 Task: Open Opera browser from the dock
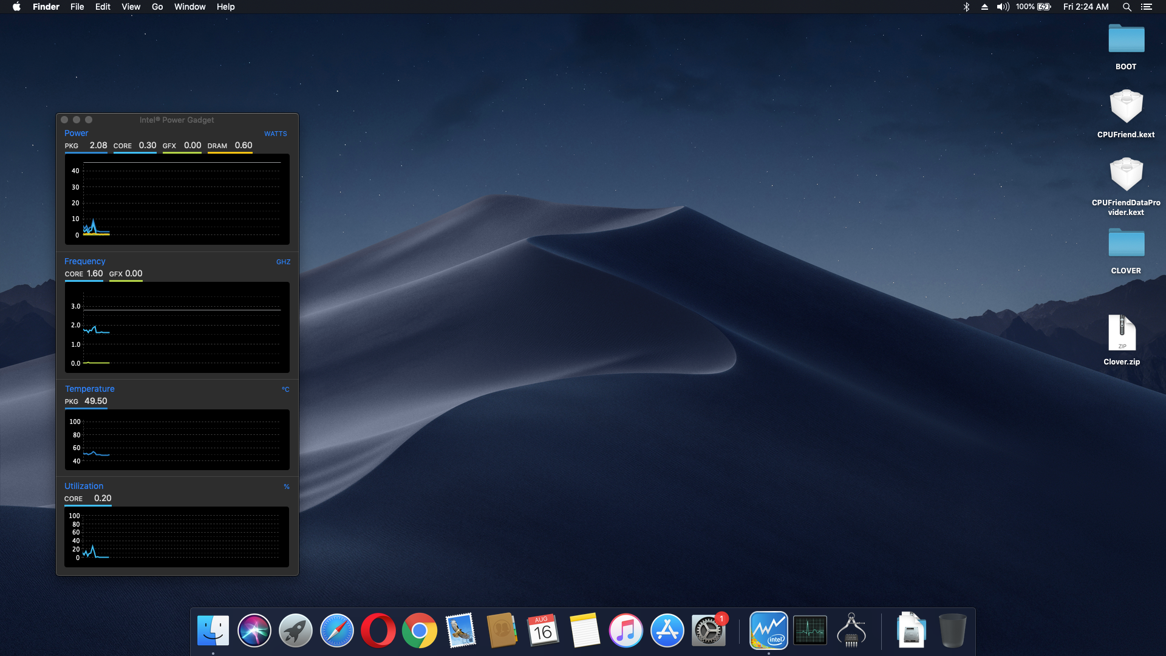click(x=378, y=630)
